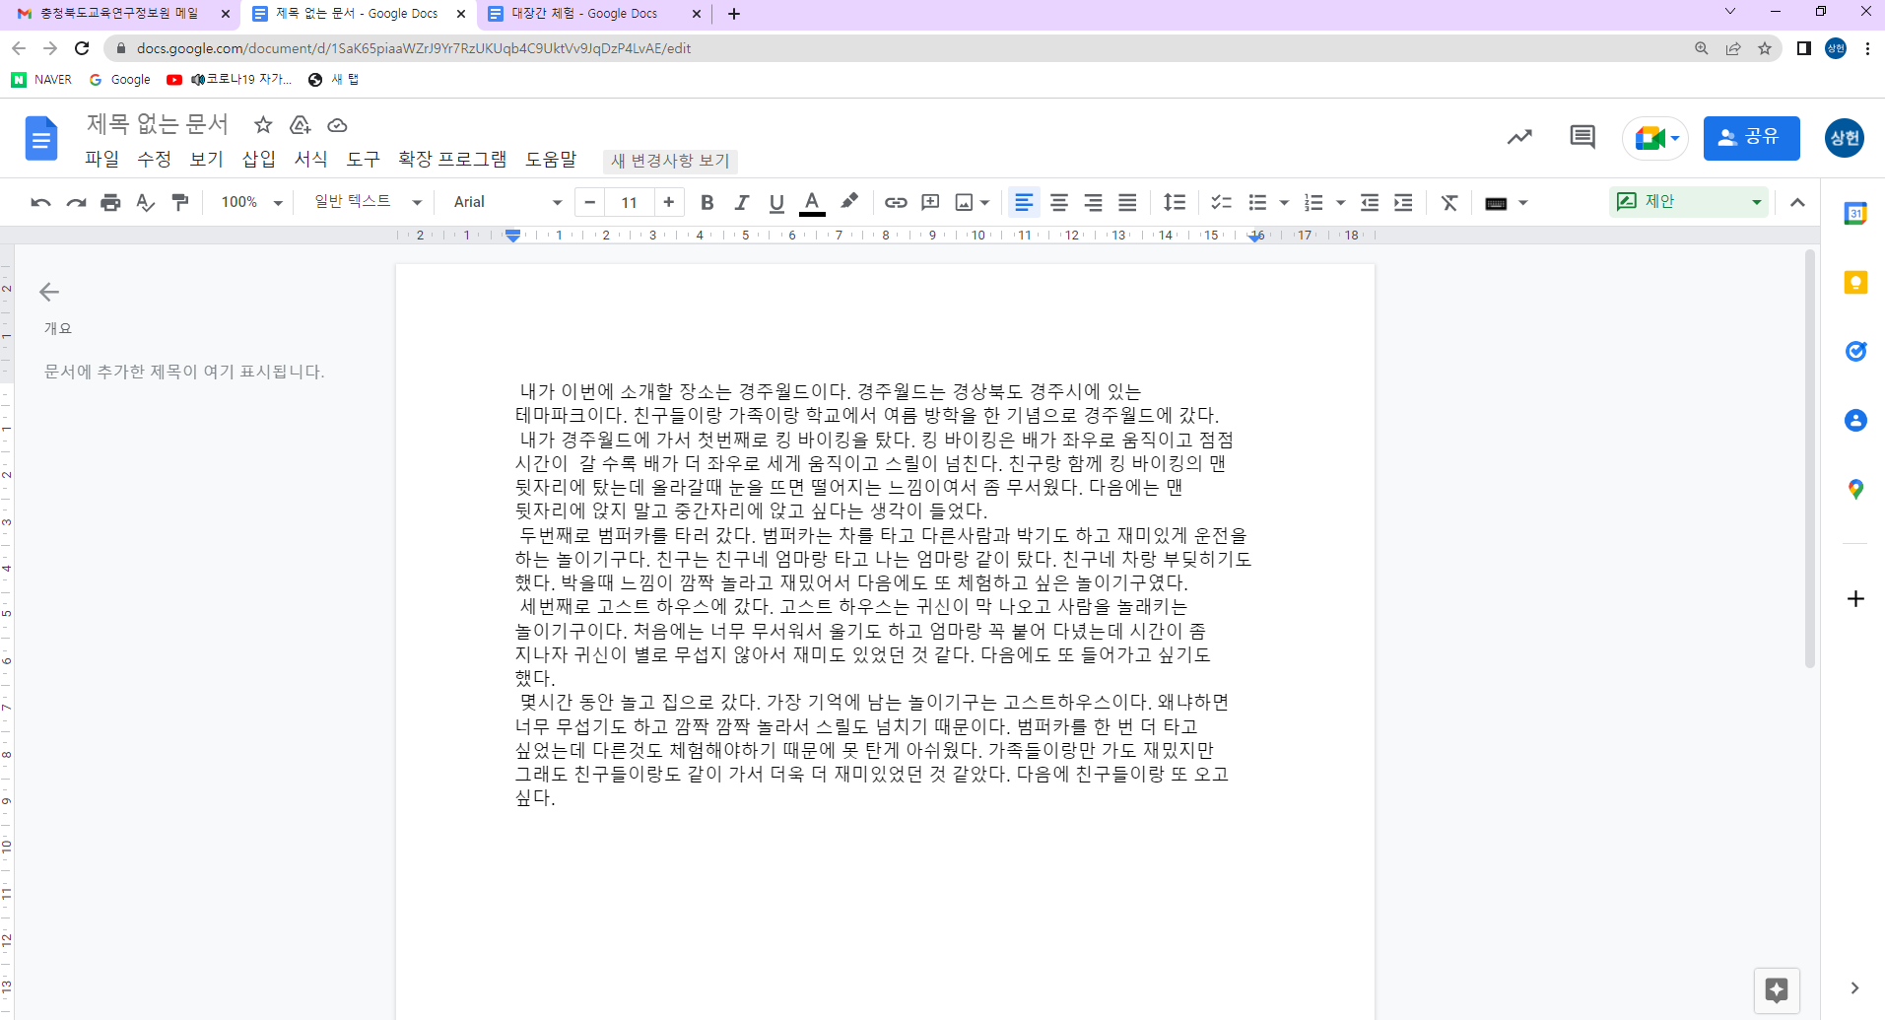
Task: Decrease the paragraph indent
Action: (x=1370, y=203)
